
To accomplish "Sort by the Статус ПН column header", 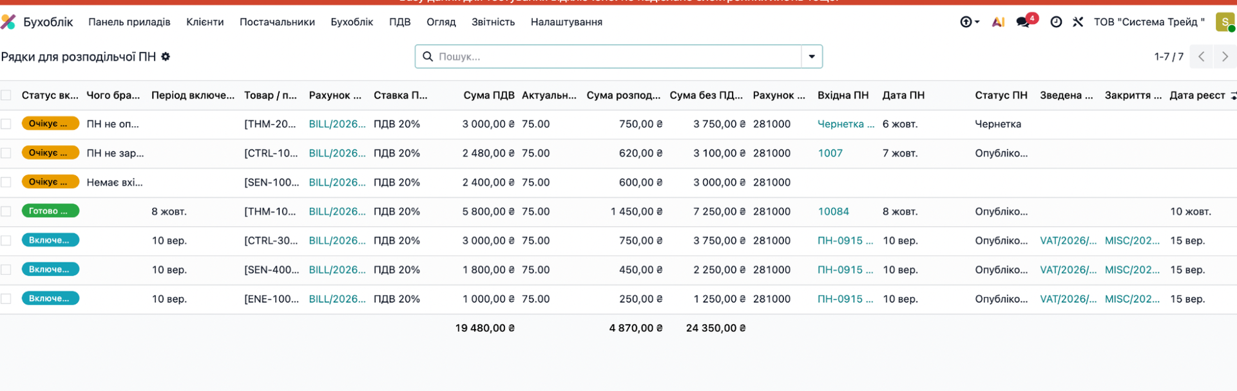I will (x=1001, y=95).
